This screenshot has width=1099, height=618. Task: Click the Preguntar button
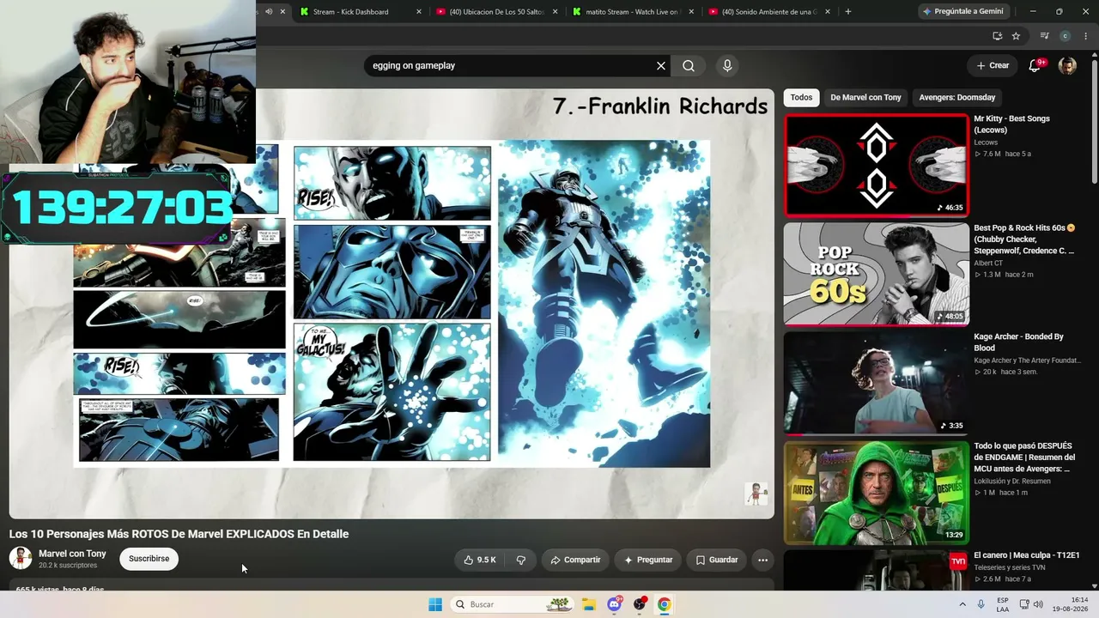(x=648, y=560)
